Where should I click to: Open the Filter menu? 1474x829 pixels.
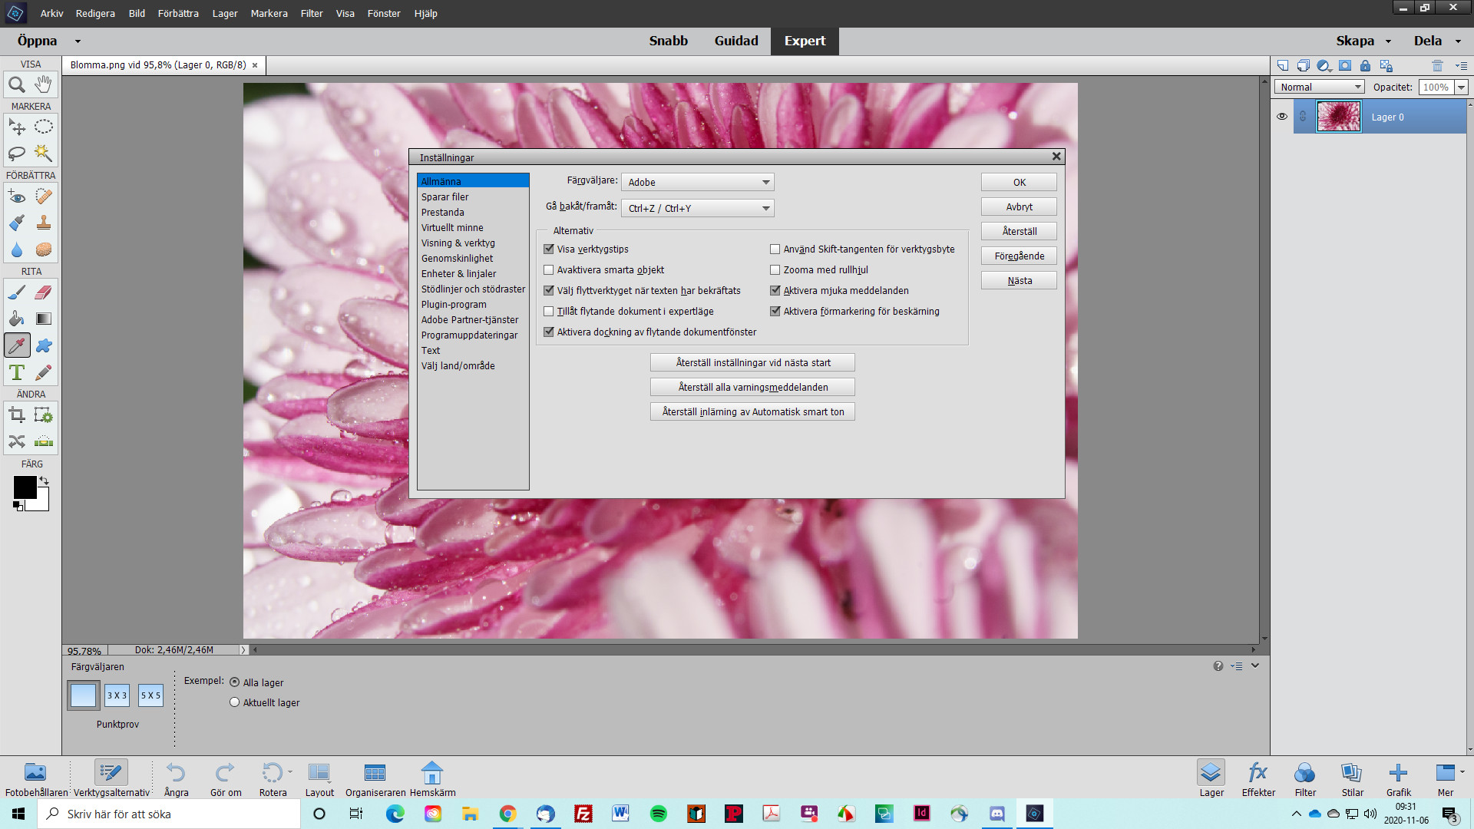pyautogui.click(x=311, y=13)
